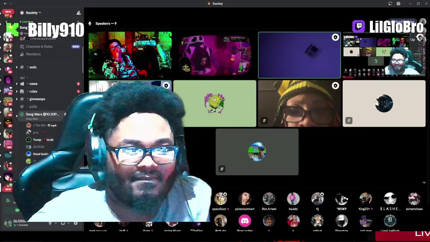Screen dimensions: 430x242
Task: Click muted mic icon on globe avatar tile
Action: 222,169
